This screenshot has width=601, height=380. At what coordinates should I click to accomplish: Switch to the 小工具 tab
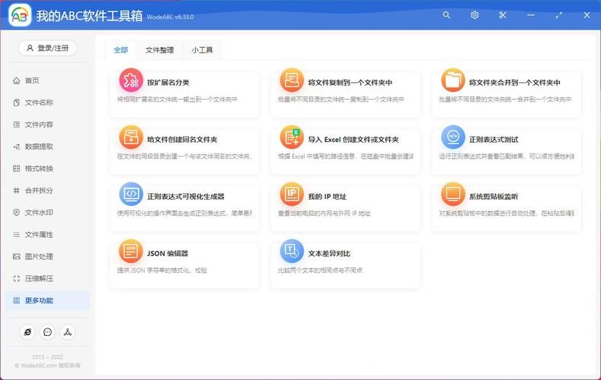pyautogui.click(x=202, y=50)
